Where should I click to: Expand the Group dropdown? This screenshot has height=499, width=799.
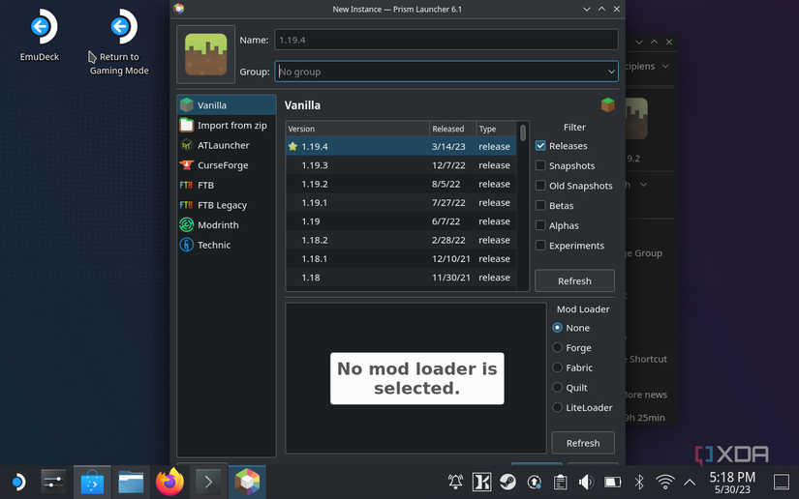point(611,72)
